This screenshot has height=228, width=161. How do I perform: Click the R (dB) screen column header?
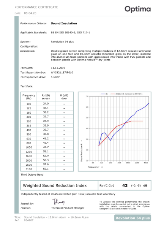pos(46,97)
